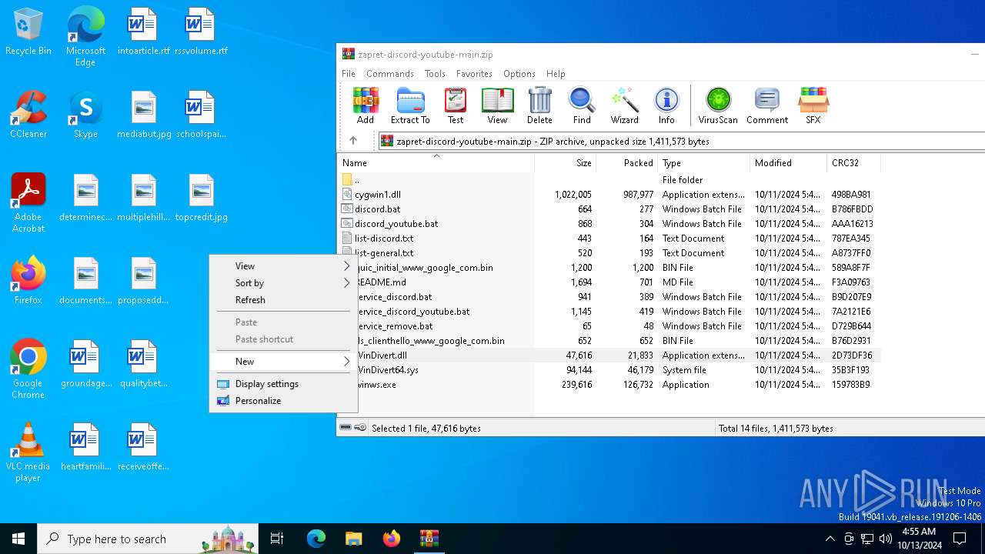The image size is (985, 554).
Task: Expand the Sort by submenu
Action: coord(283,283)
